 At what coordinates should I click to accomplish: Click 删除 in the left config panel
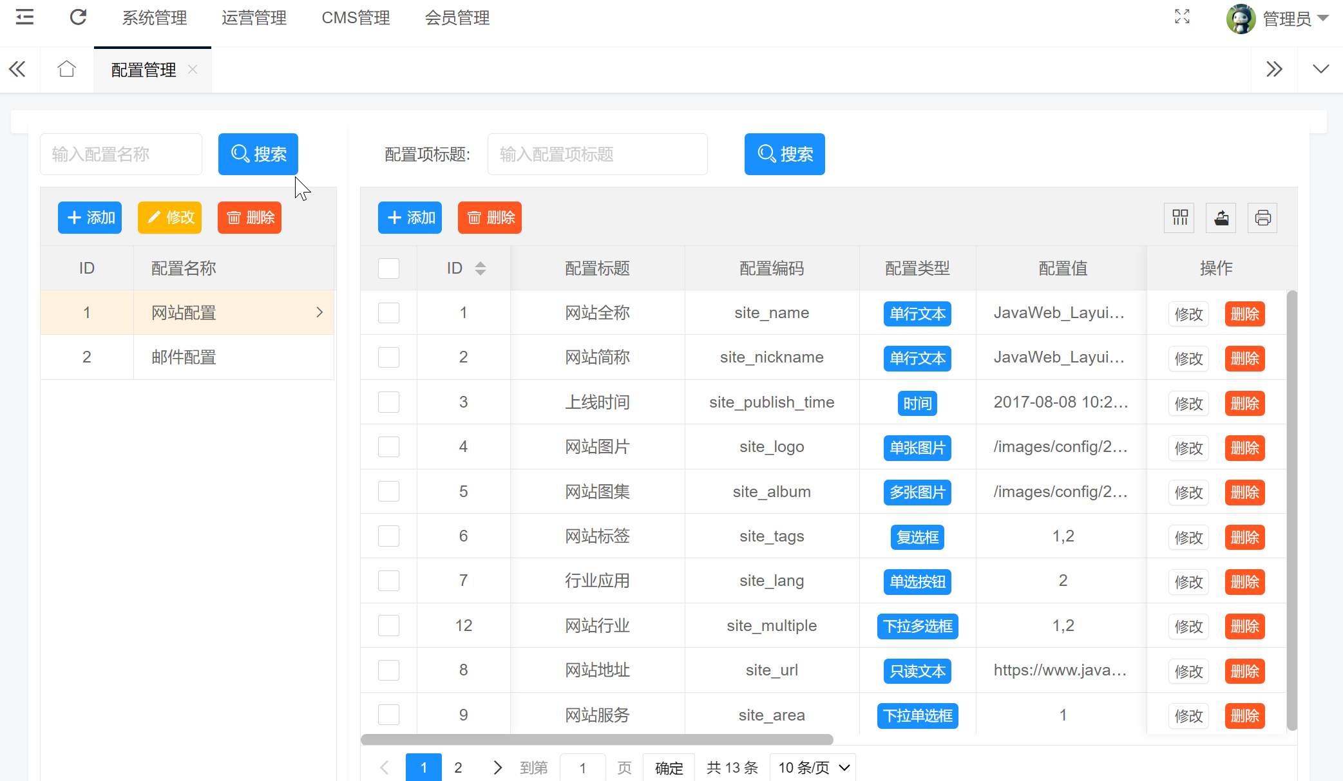coord(249,218)
